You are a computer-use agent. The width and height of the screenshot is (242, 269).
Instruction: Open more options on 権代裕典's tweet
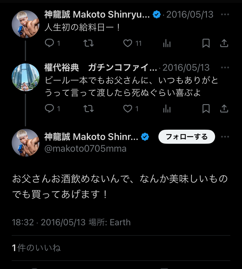(x=225, y=67)
